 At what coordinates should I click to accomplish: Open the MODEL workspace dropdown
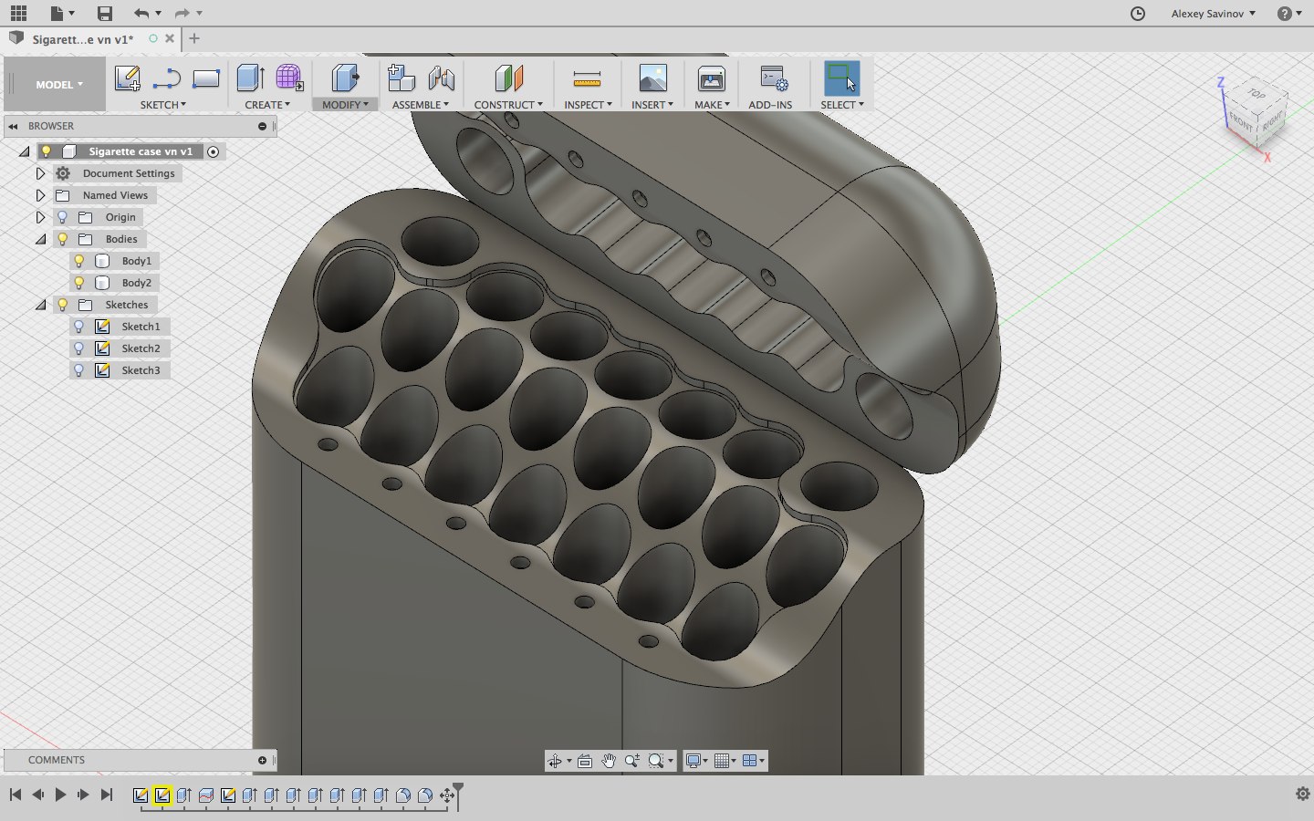(x=59, y=85)
